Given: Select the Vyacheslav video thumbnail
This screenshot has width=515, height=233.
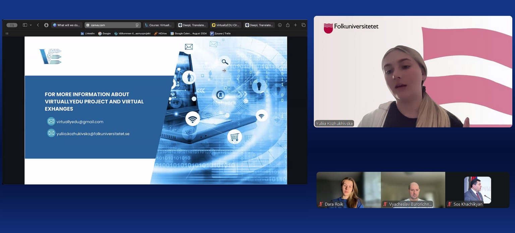Looking at the screenshot, I should [413, 189].
